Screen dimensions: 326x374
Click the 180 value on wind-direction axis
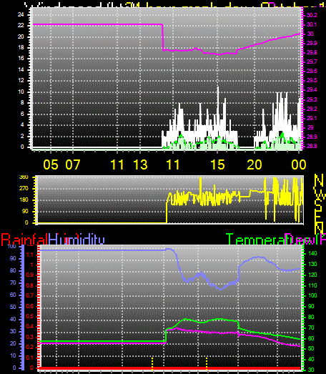coord(24,200)
